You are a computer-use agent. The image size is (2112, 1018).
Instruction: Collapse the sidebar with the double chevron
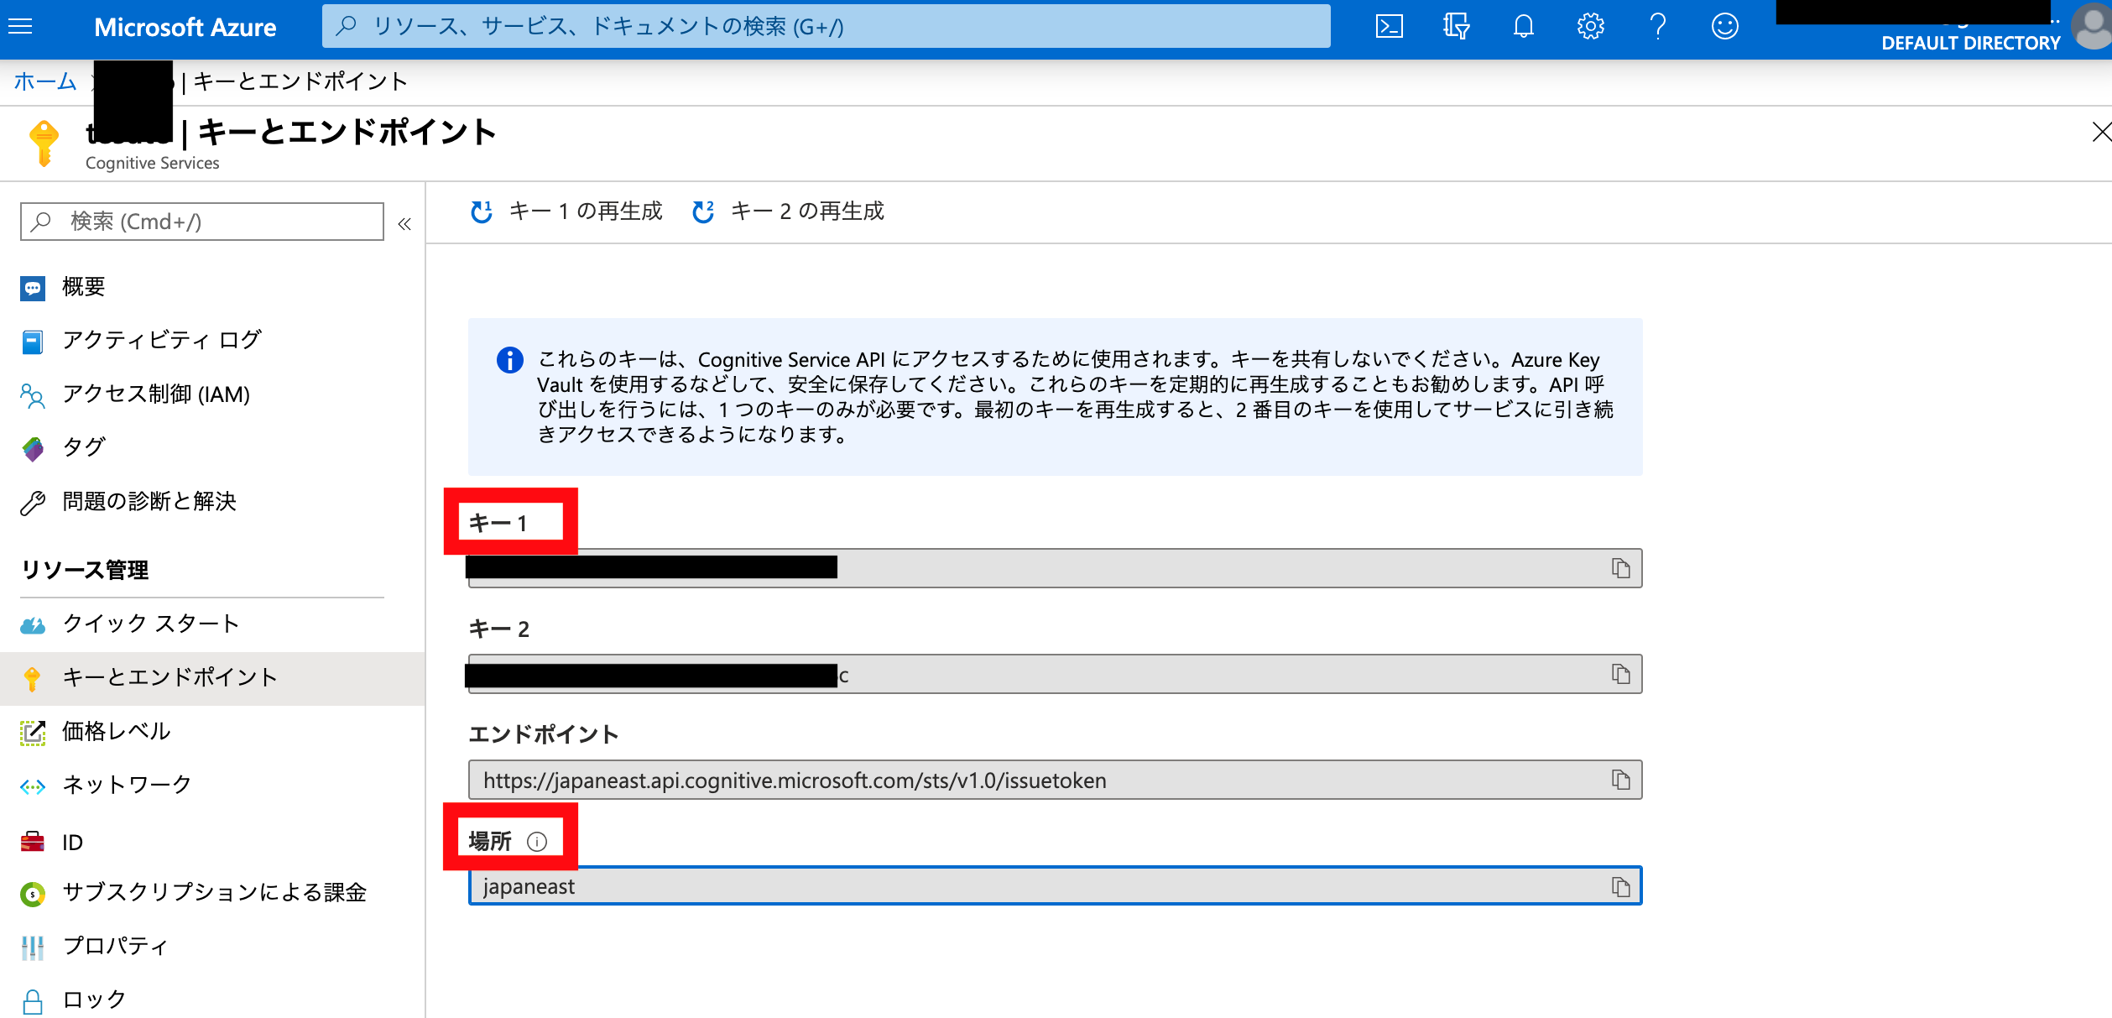(x=404, y=223)
